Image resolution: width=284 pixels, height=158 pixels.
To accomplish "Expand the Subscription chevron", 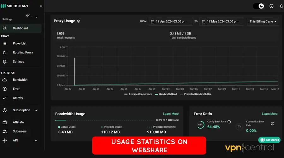I will [x=36, y=110].
